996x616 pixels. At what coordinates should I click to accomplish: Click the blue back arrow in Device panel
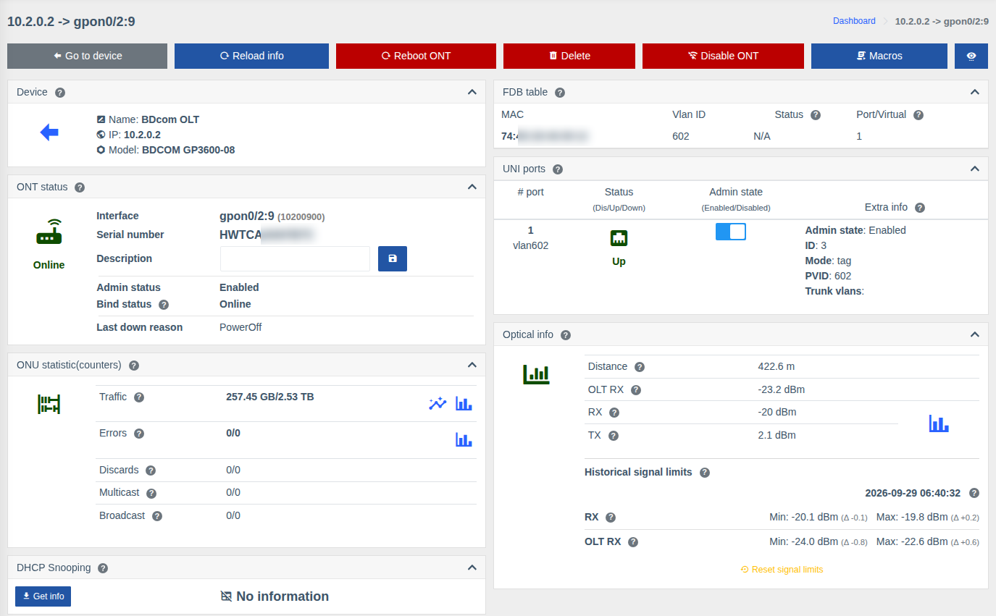point(49,132)
